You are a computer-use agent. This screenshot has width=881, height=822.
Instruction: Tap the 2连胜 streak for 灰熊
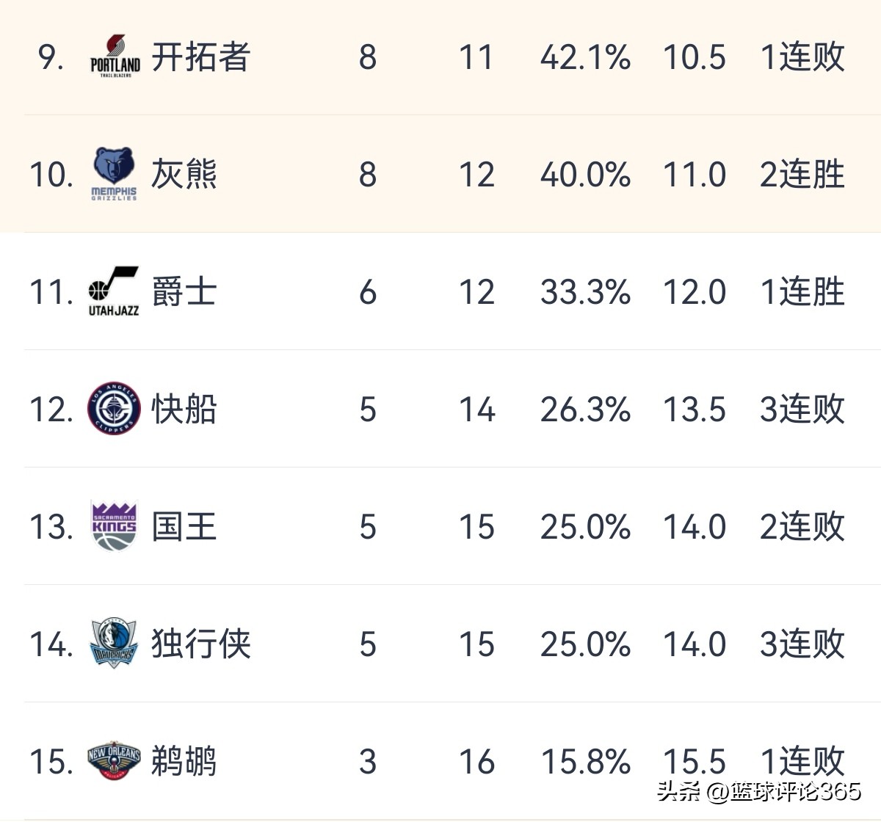point(802,174)
